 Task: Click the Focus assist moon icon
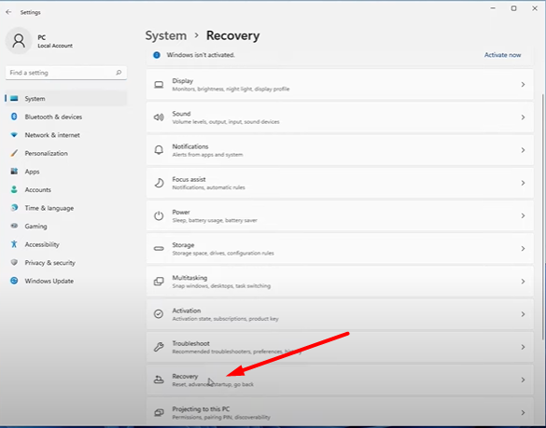pyautogui.click(x=159, y=183)
